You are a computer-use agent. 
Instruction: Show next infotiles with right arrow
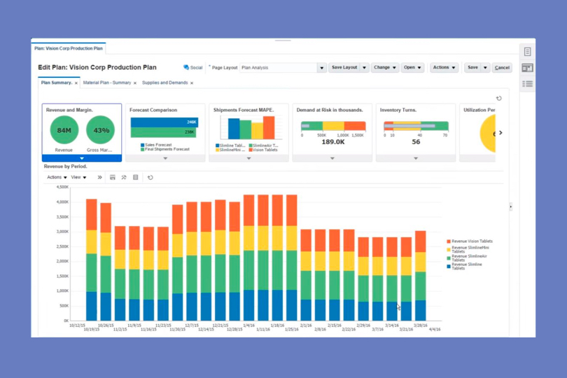500,133
